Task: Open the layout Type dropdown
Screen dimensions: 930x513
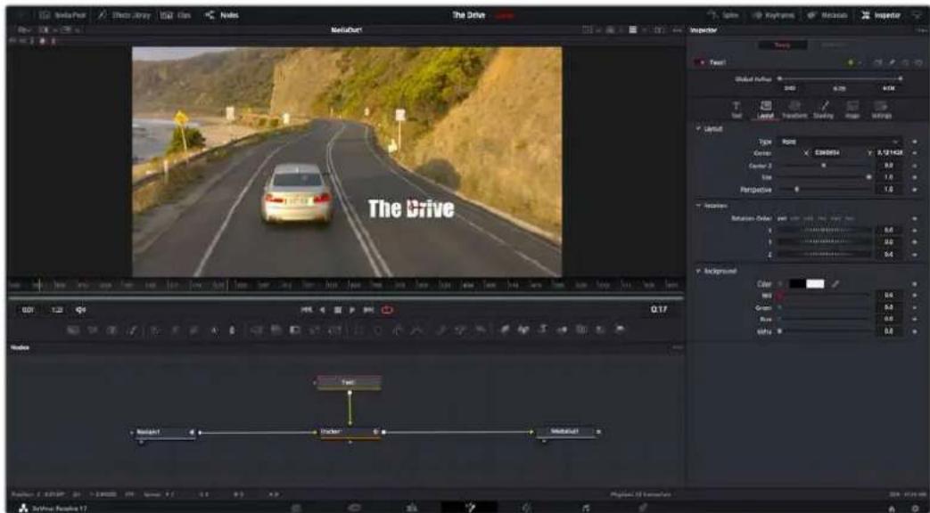Action: coord(839,142)
